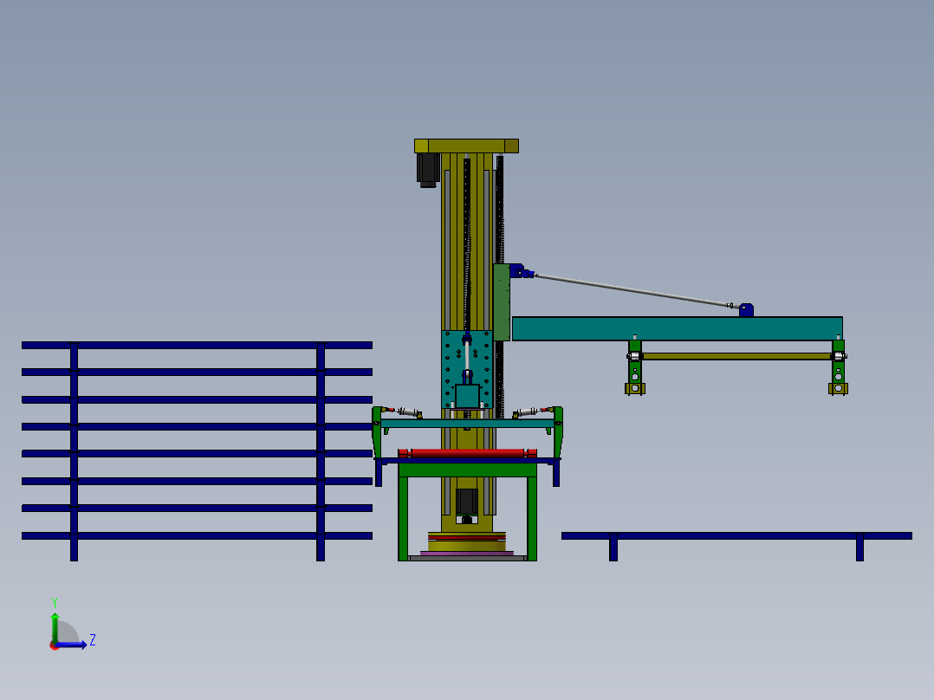Select the long teal horizontal arm beam
The image size is (934, 700).
pyautogui.click(x=678, y=329)
